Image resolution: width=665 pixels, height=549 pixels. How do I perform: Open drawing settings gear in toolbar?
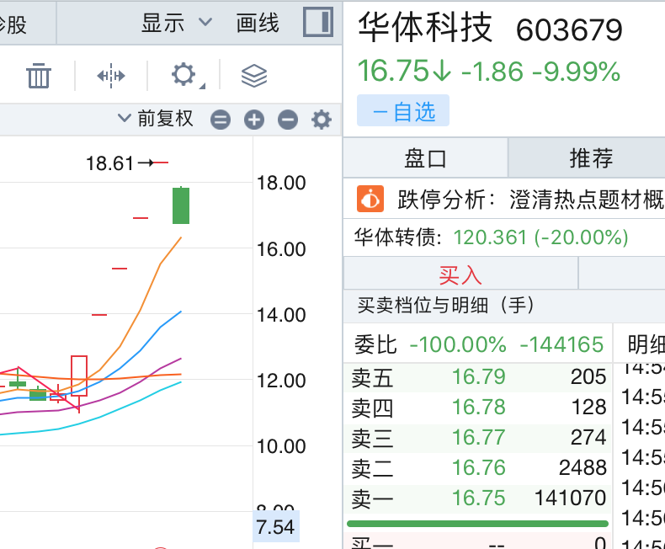184,75
